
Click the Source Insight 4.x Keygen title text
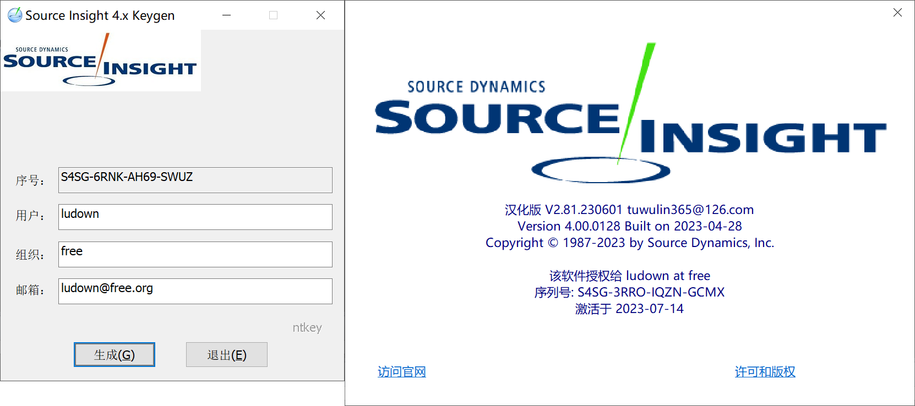point(100,15)
